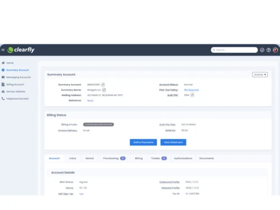Click the search magnifier icon
This screenshot has height=210, width=280.
click(x=214, y=50)
